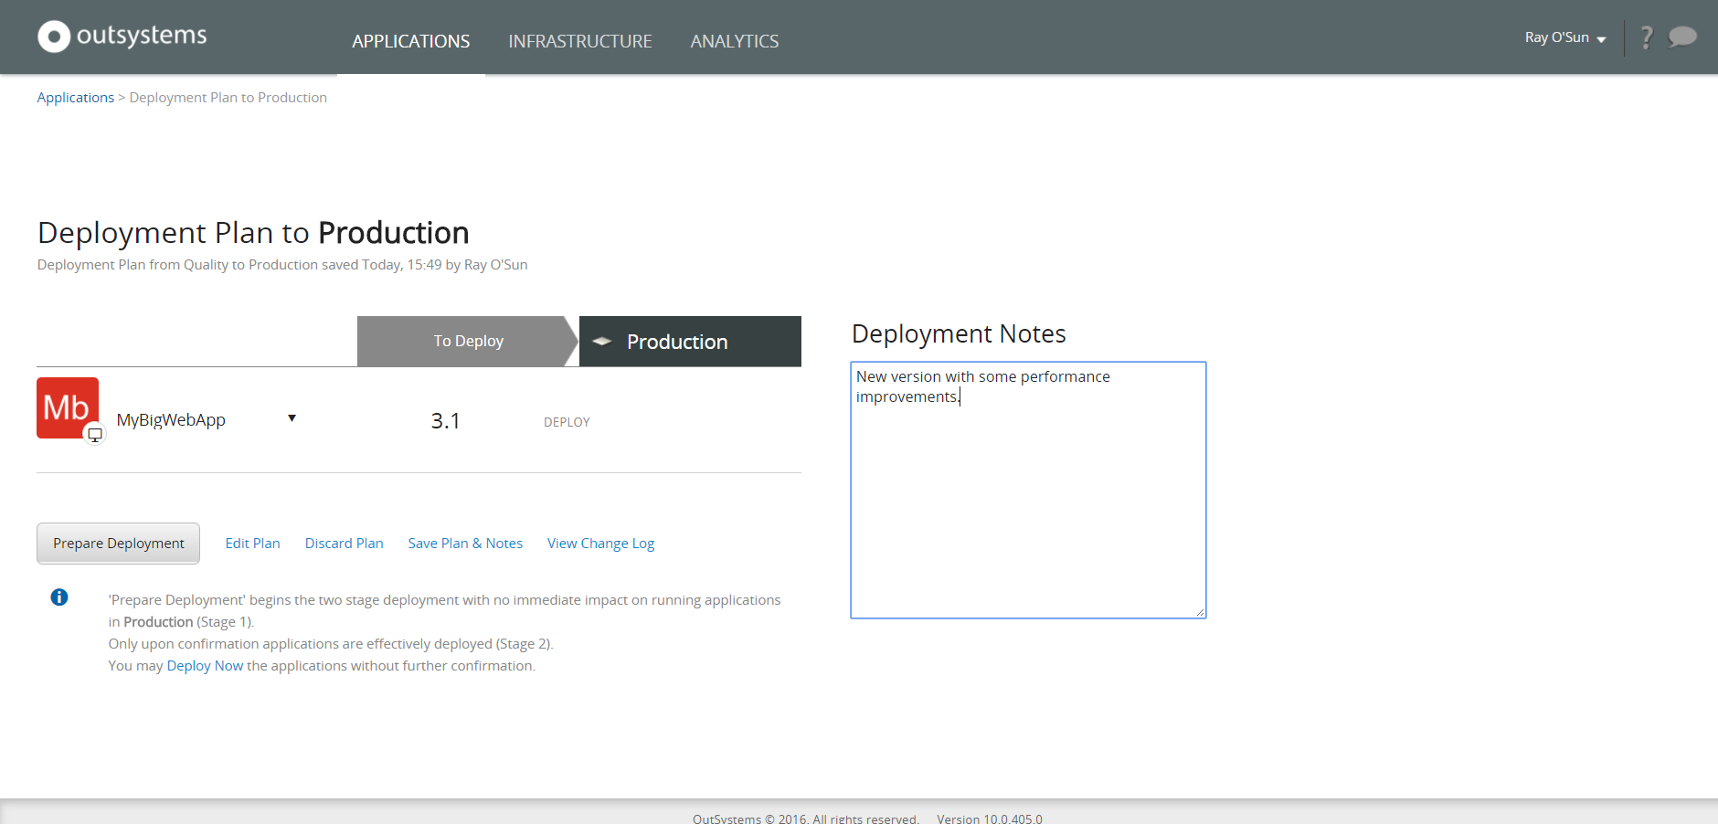The image size is (1718, 824).
Task: Click the stage icon inside the Production header
Action: (602, 342)
